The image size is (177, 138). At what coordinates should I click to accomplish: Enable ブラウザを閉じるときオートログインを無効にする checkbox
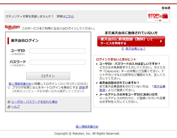pyautogui.click(x=9, y=88)
